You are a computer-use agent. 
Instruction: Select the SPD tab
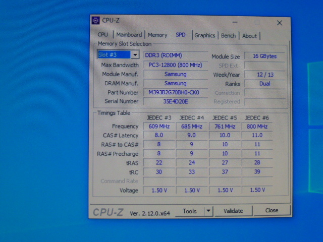181,35
